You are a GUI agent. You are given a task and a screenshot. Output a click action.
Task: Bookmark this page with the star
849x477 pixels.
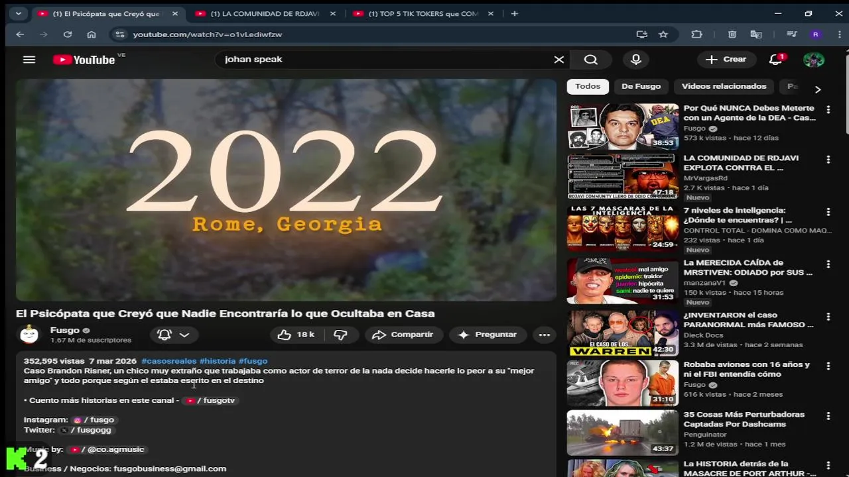(663, 34)
